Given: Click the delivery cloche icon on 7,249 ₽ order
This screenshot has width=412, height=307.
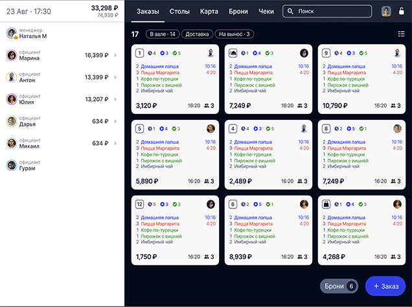Looking at the screenshot, I should [233, 53].
